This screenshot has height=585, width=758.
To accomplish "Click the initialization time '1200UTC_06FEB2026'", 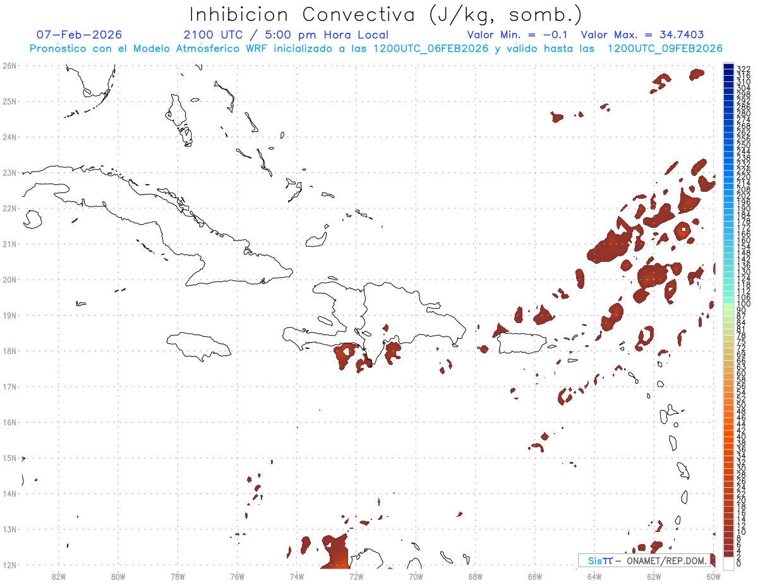I will pyautogui.click(x=431, y=49).
